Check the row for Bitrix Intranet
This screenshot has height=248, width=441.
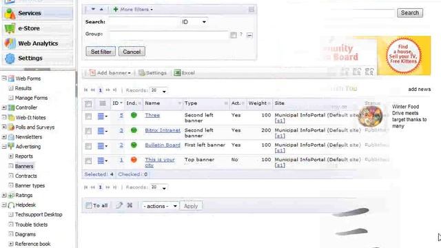88,132
